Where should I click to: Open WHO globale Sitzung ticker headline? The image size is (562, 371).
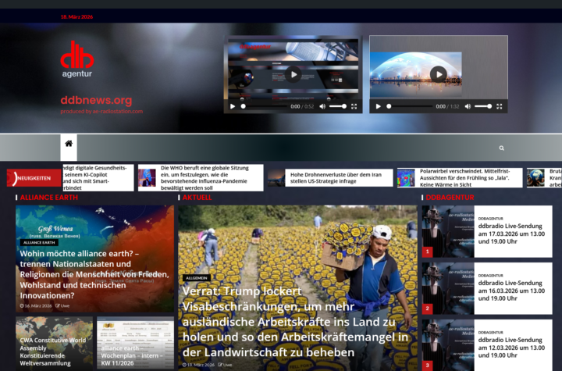click(204, 178)
